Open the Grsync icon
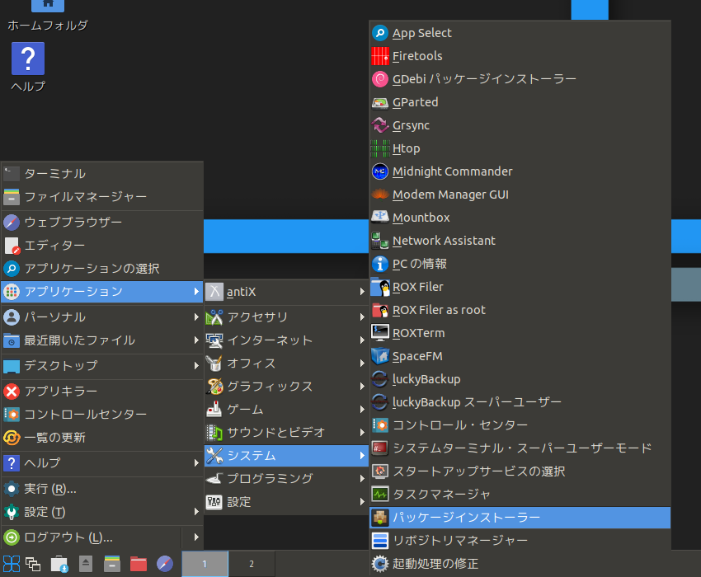Viewport: 701px width, 577px height. pyautogui.click(x=380, y=125)
